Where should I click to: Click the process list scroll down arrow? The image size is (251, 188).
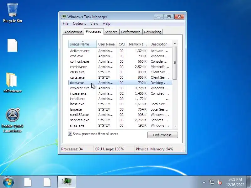coord(175,126)
